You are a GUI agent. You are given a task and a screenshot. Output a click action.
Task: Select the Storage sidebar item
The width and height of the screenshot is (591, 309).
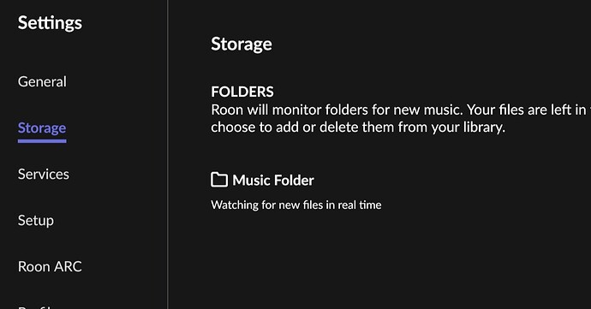coord(42,128)
